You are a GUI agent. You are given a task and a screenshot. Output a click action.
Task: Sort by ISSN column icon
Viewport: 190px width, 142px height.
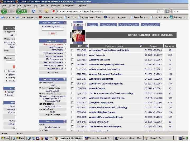87,46
